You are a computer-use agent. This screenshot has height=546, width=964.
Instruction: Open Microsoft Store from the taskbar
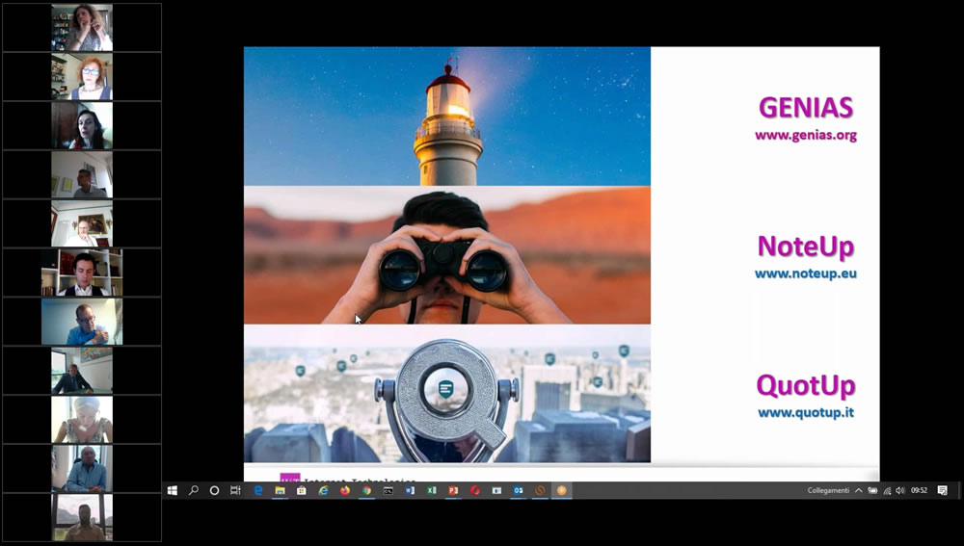pos(301,490)
